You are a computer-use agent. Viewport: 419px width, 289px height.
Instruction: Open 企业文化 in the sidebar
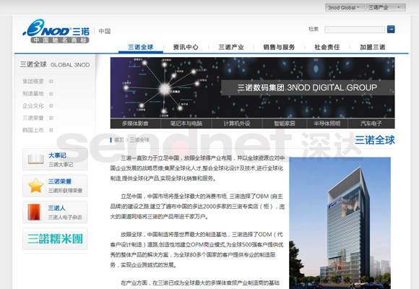(33, 106)
